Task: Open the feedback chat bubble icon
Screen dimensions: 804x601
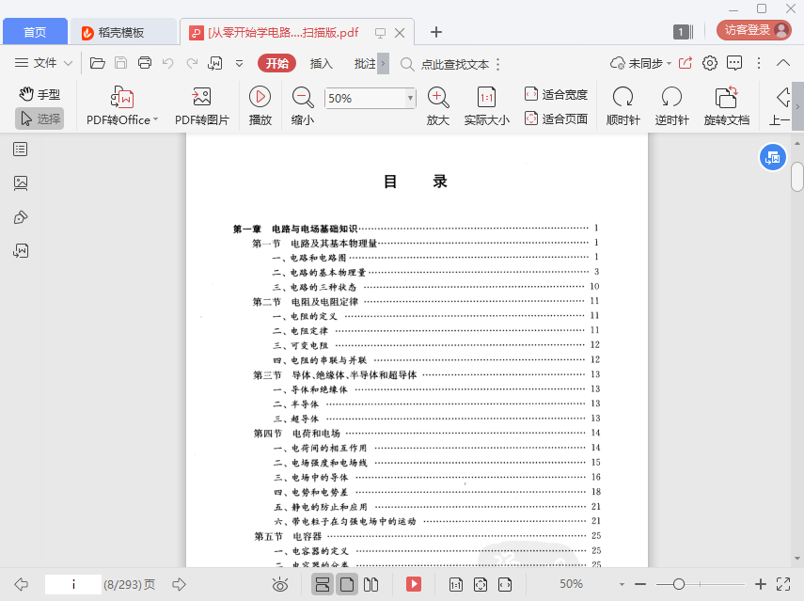Action: [x=734, y=63]
